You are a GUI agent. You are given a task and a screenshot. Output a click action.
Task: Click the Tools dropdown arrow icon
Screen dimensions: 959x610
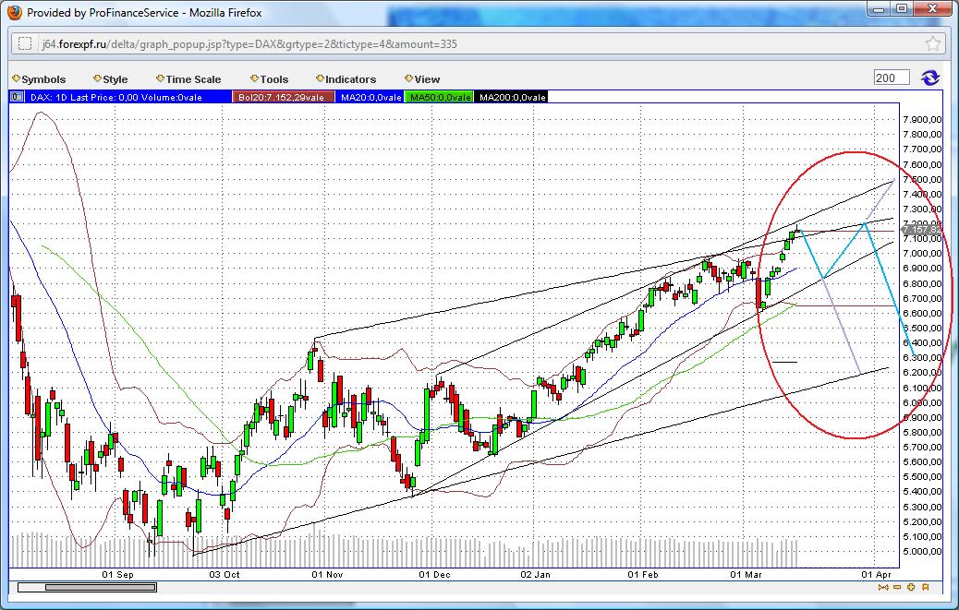(x=254, y=78)
